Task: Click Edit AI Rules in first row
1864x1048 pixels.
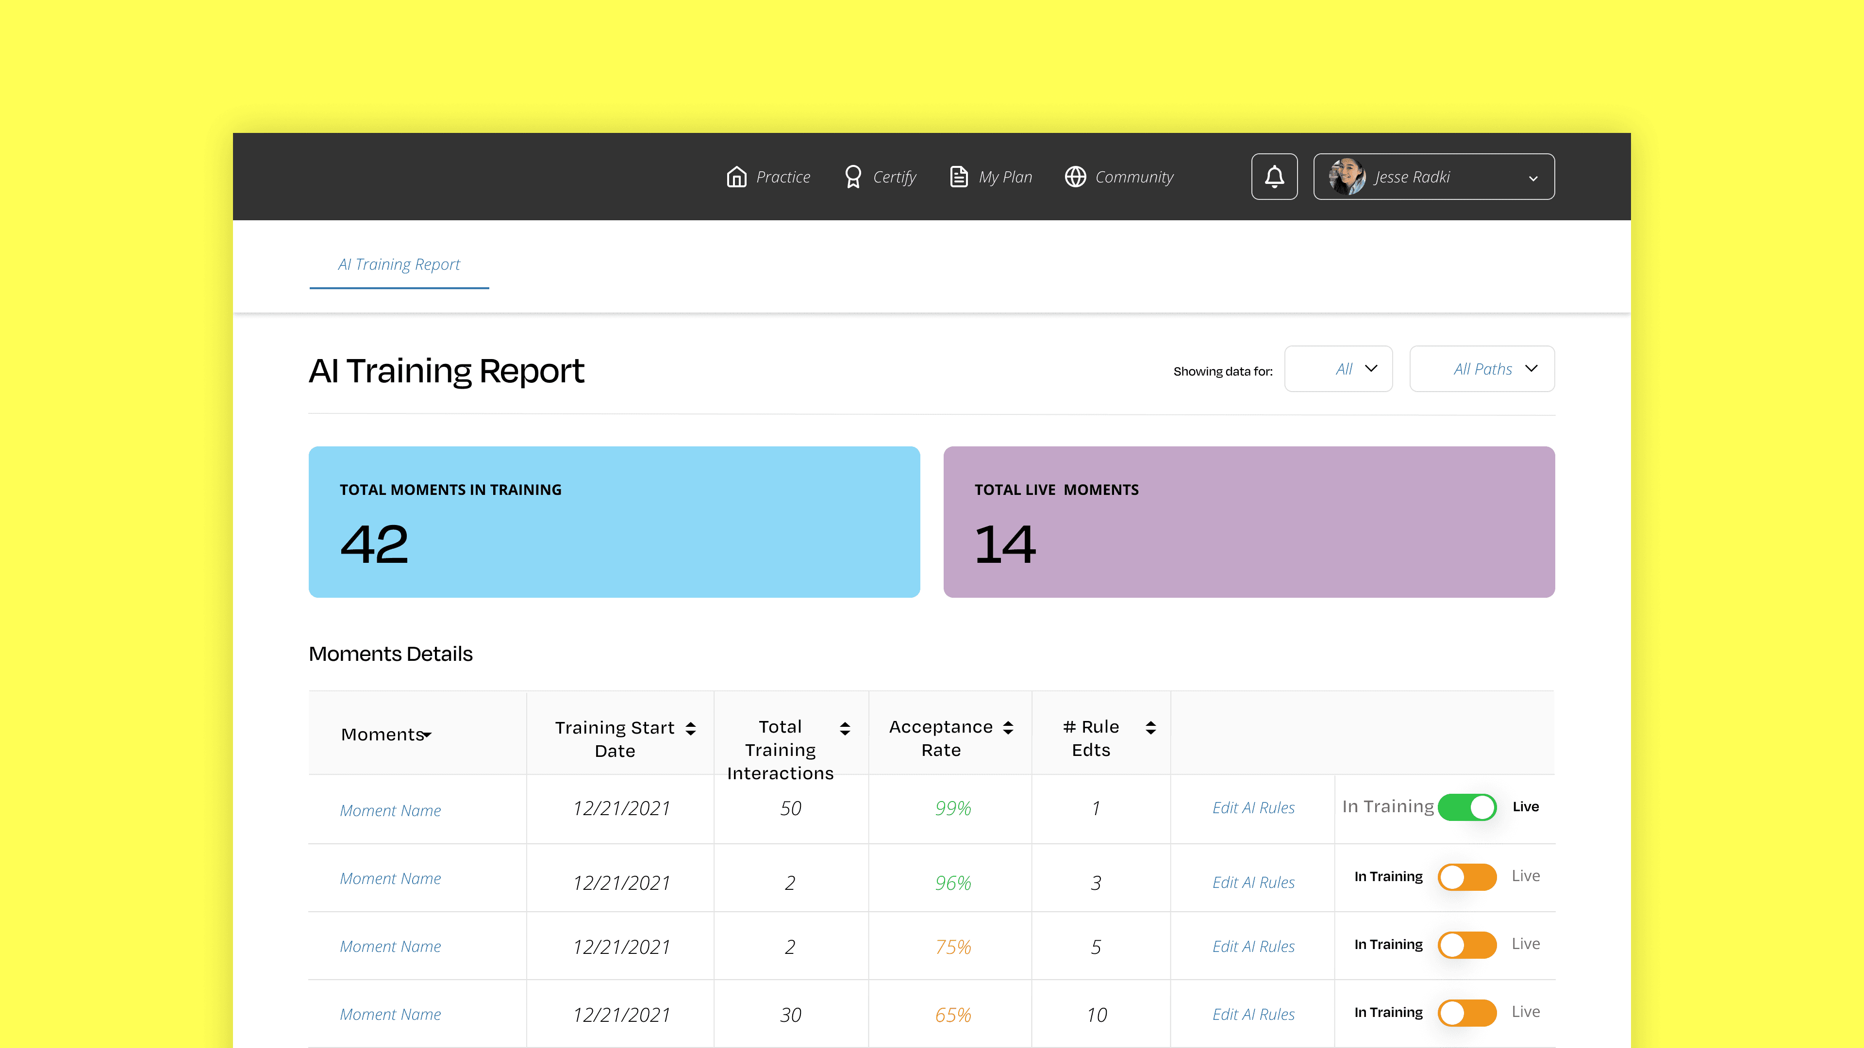Action: [x=1253, y=808]
